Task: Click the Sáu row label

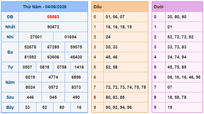Action: pyautogui.click(x=10, y=97)
